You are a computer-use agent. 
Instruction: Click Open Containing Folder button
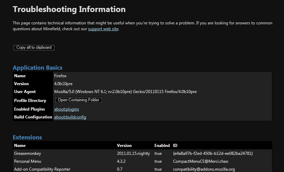click(78, 100)
